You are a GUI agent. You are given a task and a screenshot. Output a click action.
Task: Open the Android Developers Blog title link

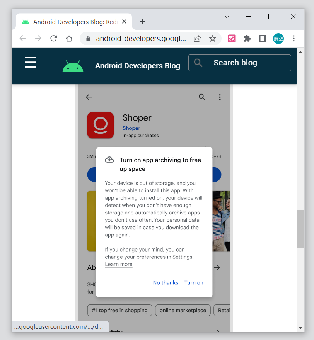(x=138, y=66)
